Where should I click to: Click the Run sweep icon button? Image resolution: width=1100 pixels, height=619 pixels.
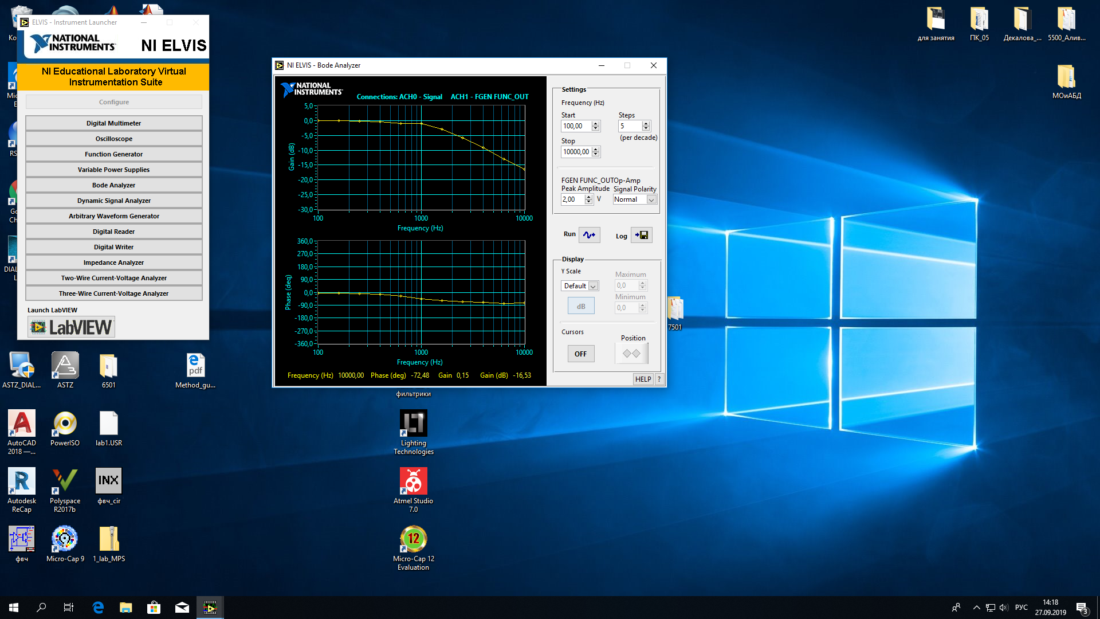(589, 235)
